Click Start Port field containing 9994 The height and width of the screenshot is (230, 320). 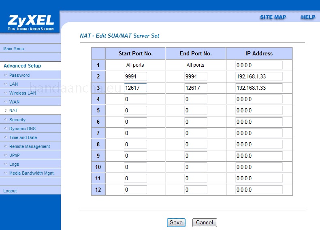click(135, 76)
